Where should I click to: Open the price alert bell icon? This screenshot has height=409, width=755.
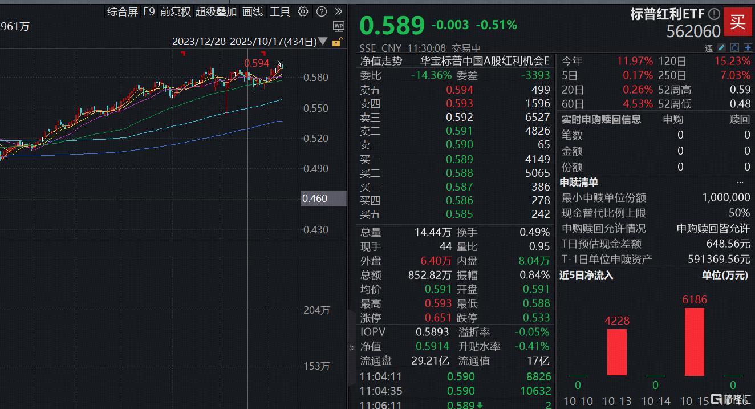[x=734, y=47]
